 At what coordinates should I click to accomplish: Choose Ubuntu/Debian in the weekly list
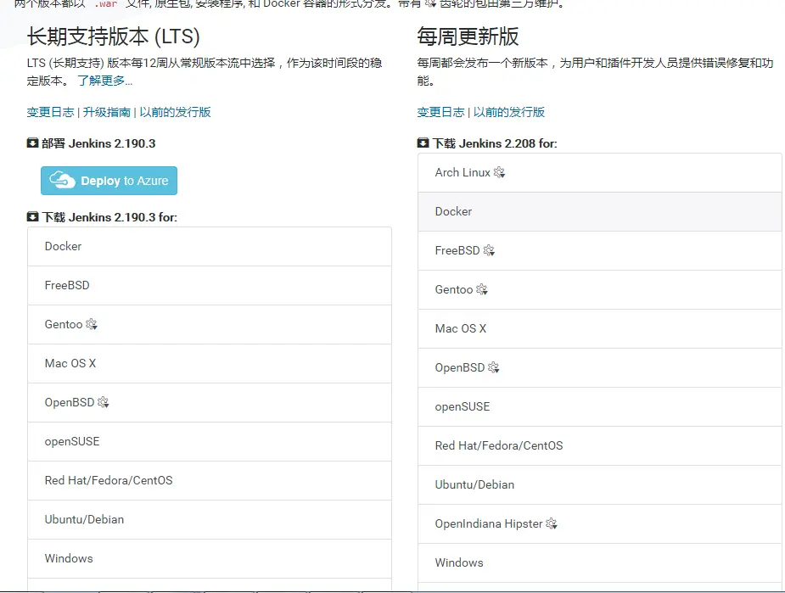pyautogui.click(x=600, y=485)
